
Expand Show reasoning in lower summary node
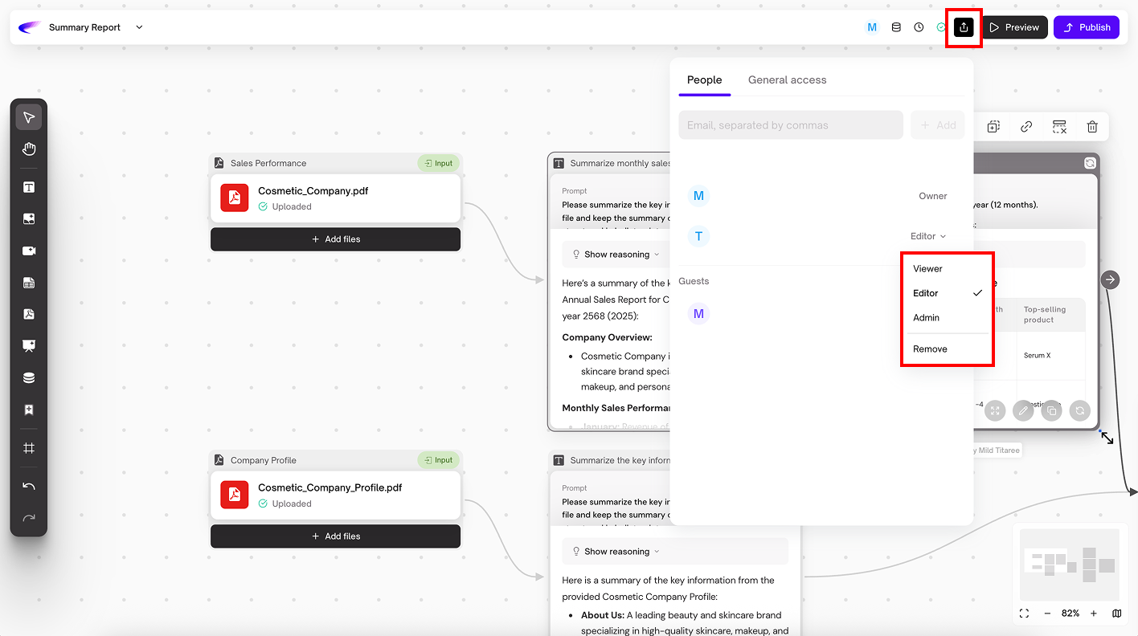click(x=616, y=552)
